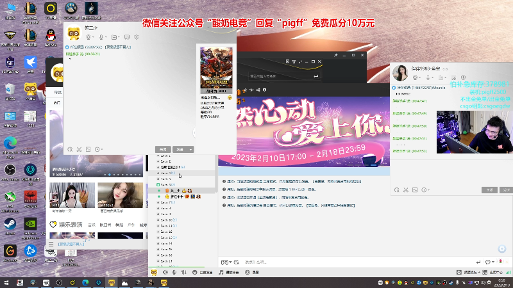Click the font style icon beside channel chat input
Viewport: 513px width, 288px height.
tap(237, 262)
